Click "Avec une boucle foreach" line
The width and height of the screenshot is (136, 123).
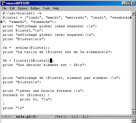[x=43, y=91]
